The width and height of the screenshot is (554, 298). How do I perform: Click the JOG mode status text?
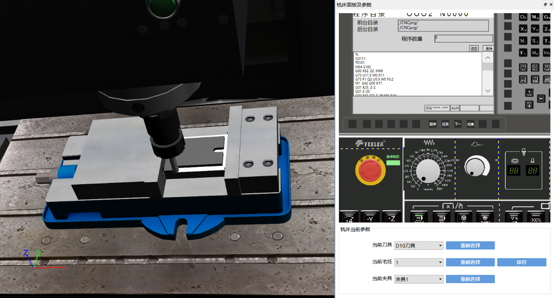tap(437, 108)
